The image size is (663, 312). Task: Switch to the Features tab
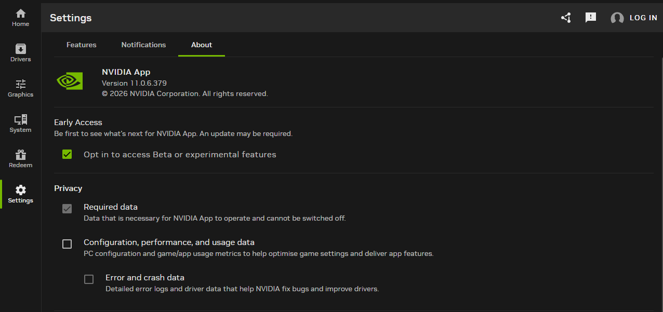(82, 45)
